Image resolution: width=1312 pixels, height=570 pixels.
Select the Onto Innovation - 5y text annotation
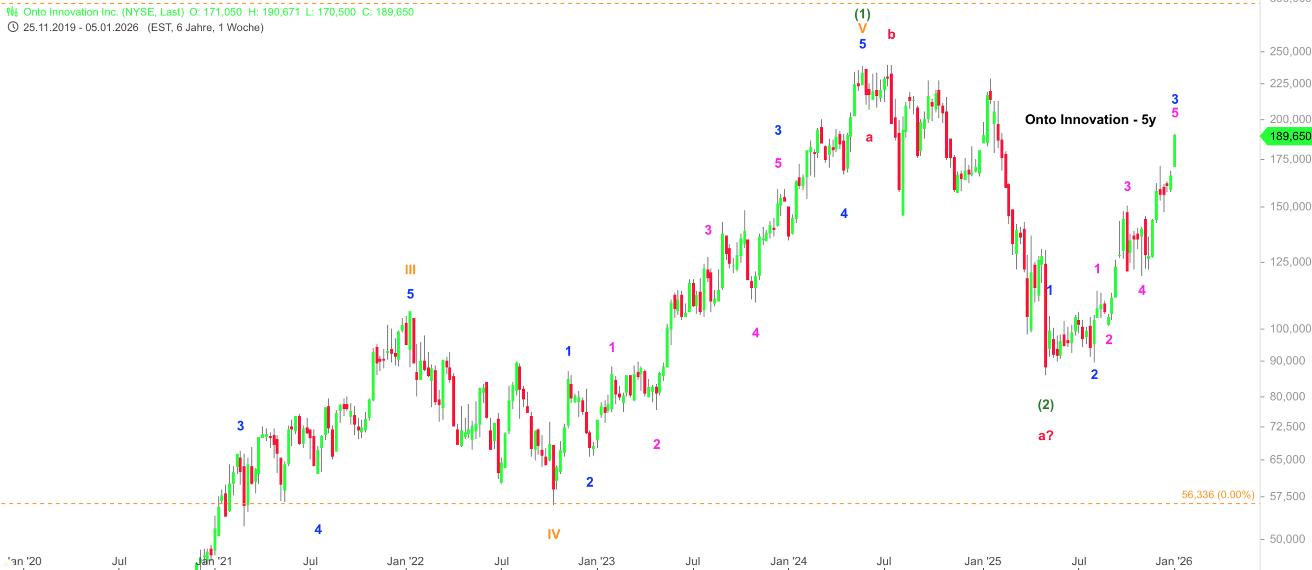point(1090,120)
